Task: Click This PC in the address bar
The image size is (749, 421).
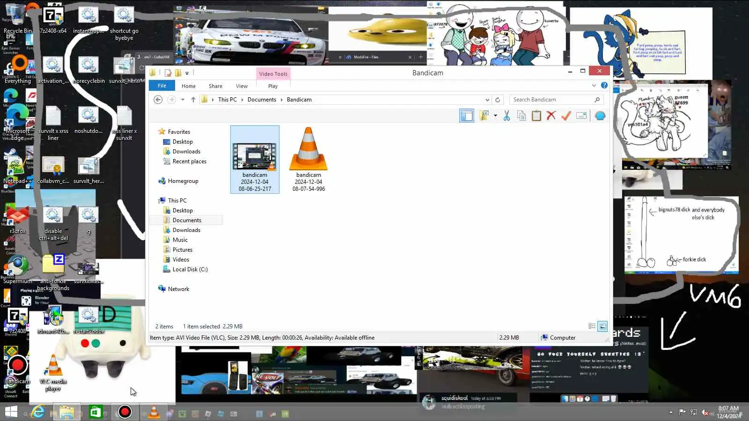Action: [228, 100]
